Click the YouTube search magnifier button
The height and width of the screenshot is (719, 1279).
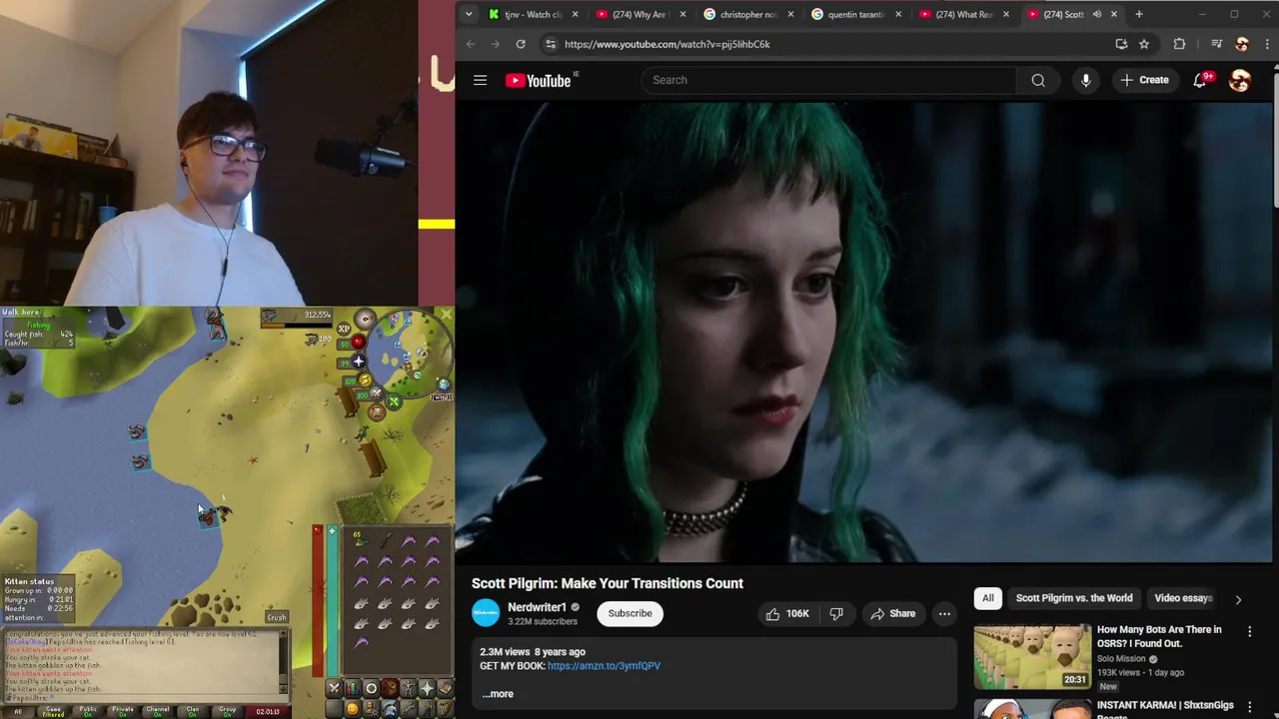1038,80
